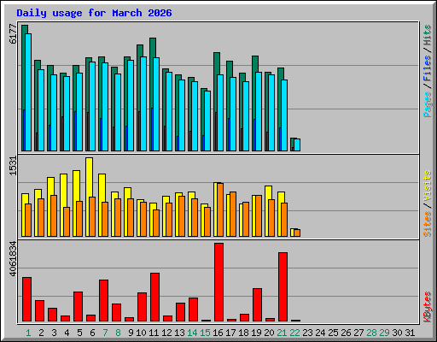
Task: Click the 'Hits' legend label
Action: (428, 35)
